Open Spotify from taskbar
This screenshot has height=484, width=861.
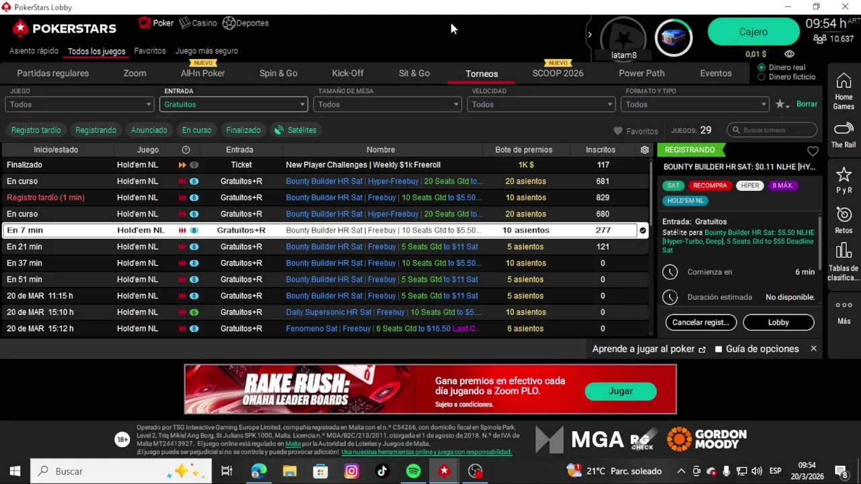[x=413, y=471]
